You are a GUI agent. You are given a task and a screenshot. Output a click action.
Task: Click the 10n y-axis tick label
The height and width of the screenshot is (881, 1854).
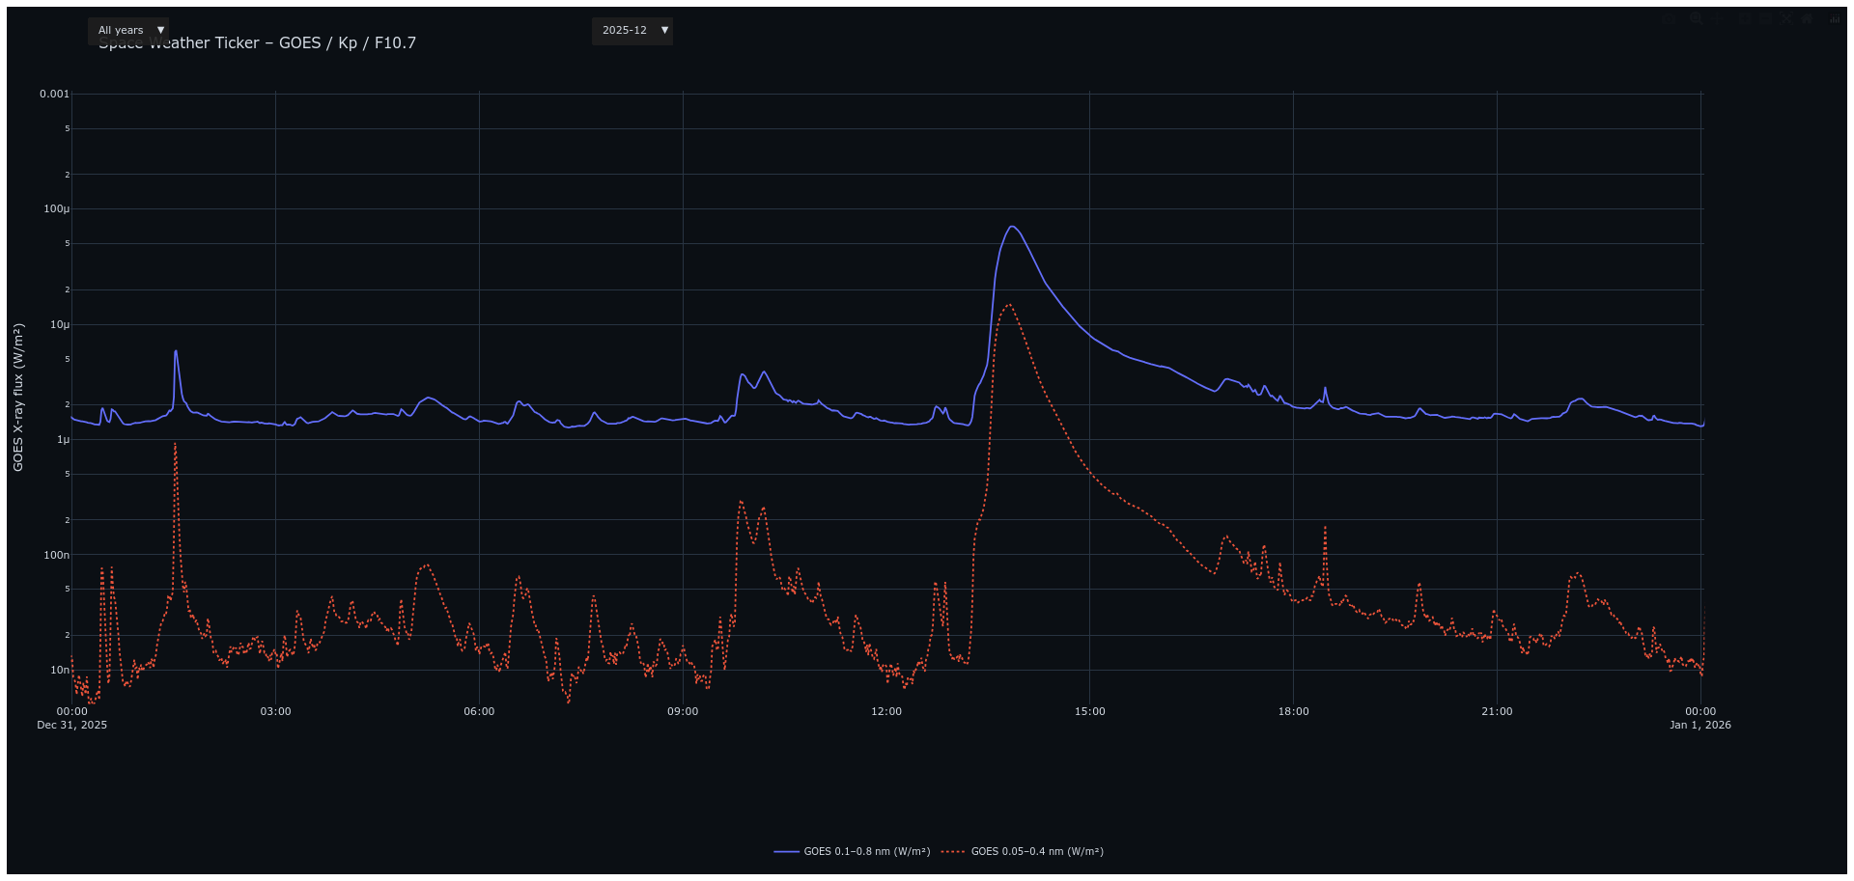pos(60,671)
